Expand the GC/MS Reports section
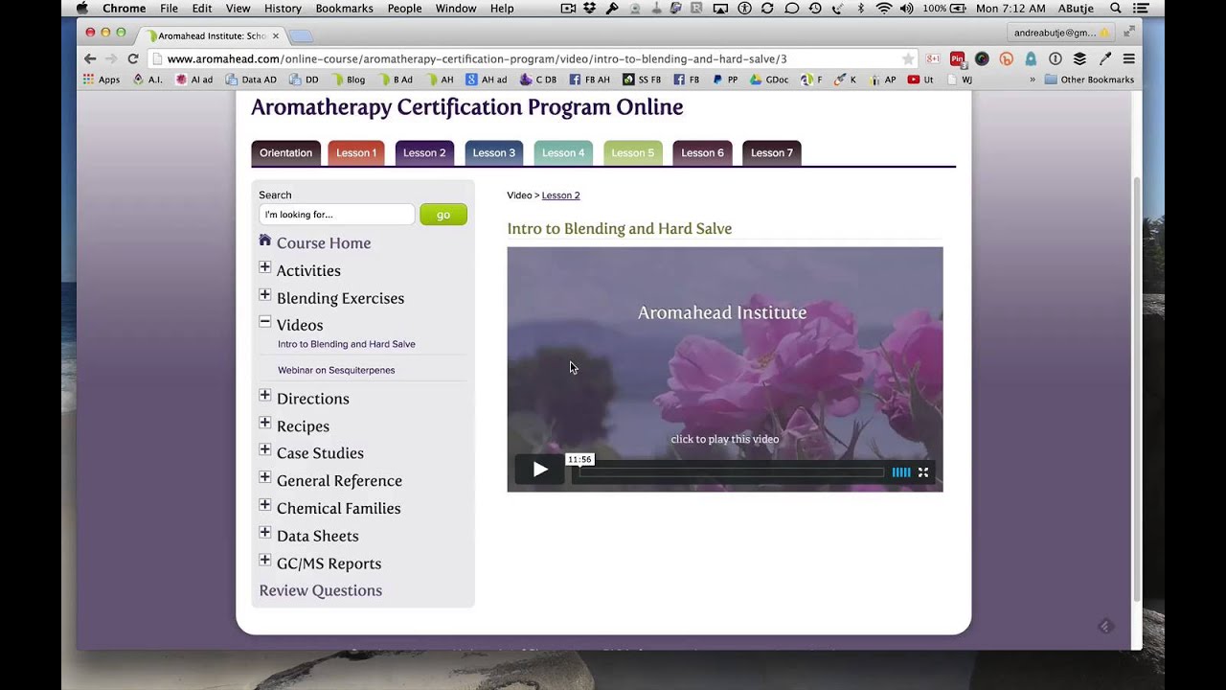This screenshot has height=690, width=1226. [265, 560]
